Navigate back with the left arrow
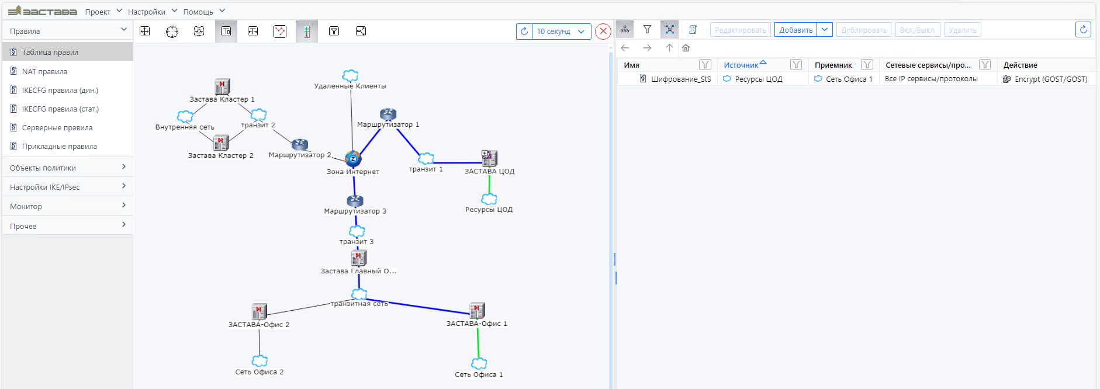The image size is (1100, 389). (x=625, y=48)
